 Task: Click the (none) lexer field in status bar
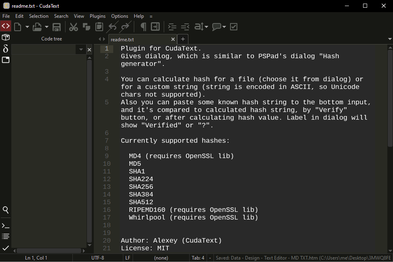(x=161, y=258)
